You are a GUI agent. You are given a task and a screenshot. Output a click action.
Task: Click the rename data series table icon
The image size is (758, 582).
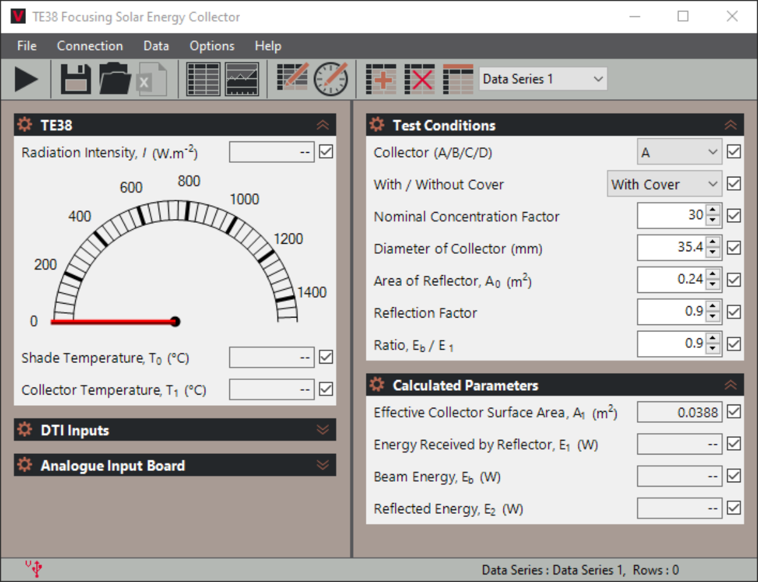(458, 80)
